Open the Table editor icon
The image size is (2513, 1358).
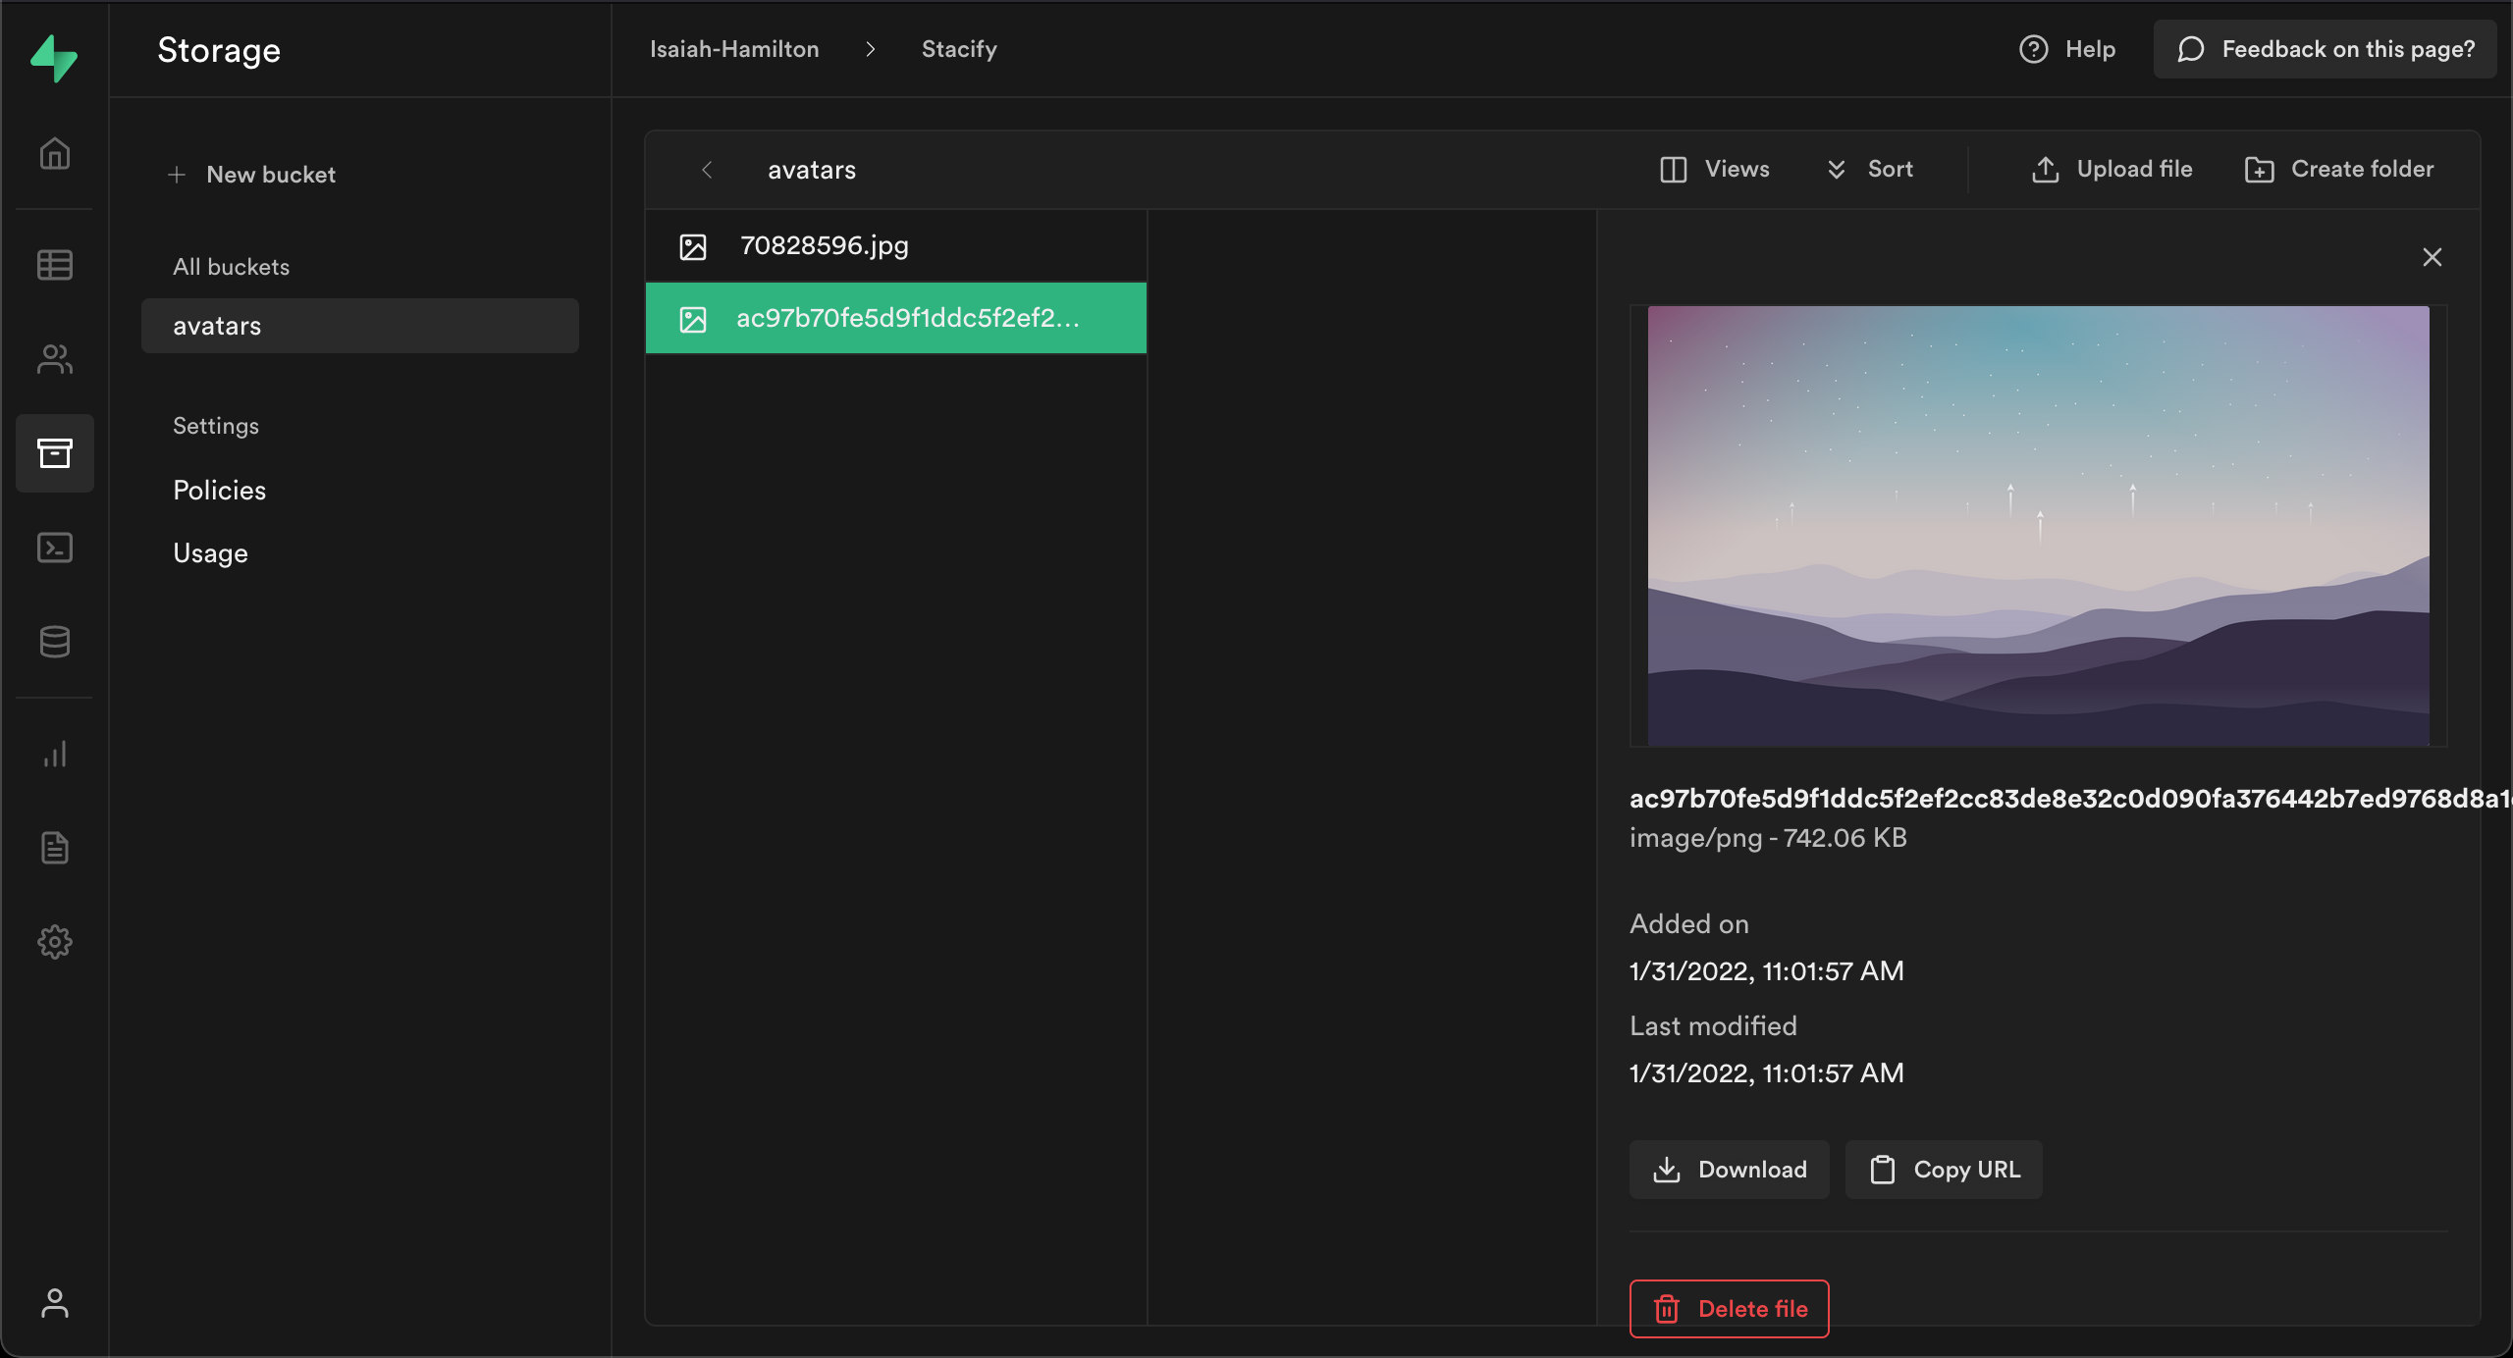pyautogui.click(x=55, y=265)
